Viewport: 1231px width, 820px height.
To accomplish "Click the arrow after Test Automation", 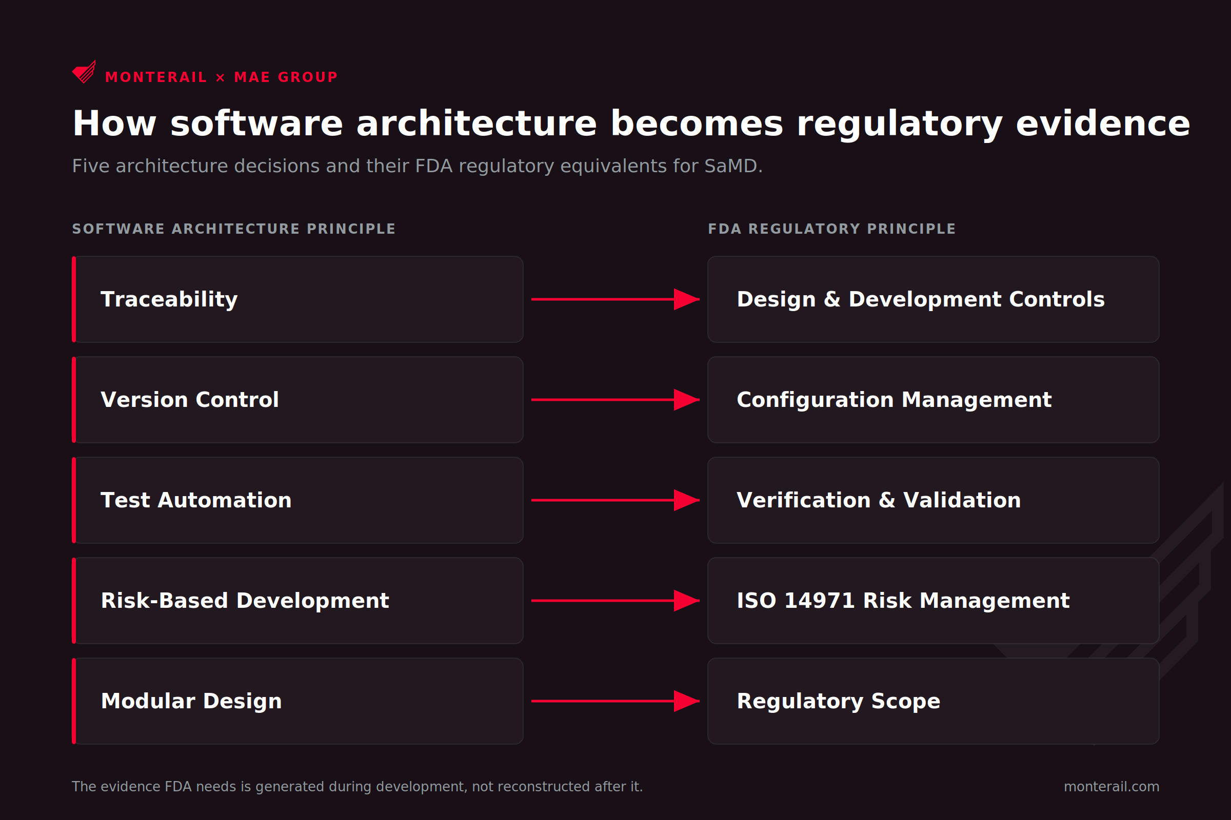I will coord(615,500).
